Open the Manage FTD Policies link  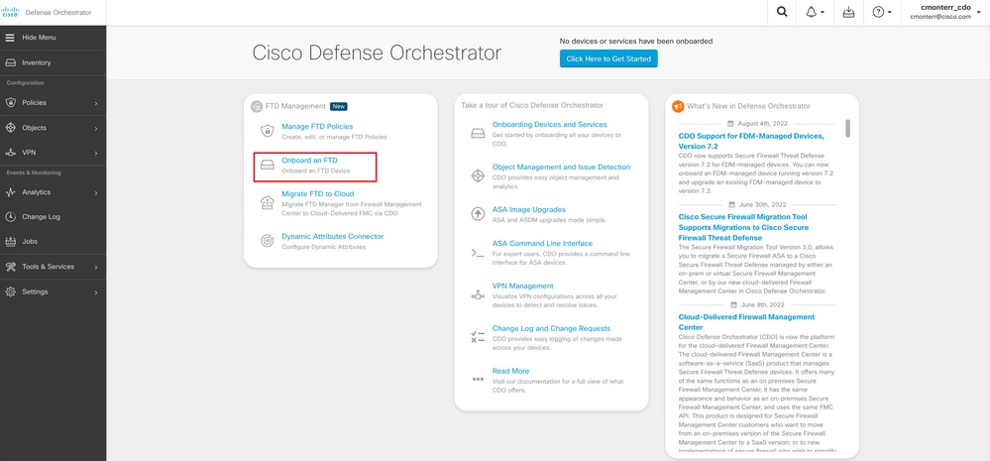[317, 126]
